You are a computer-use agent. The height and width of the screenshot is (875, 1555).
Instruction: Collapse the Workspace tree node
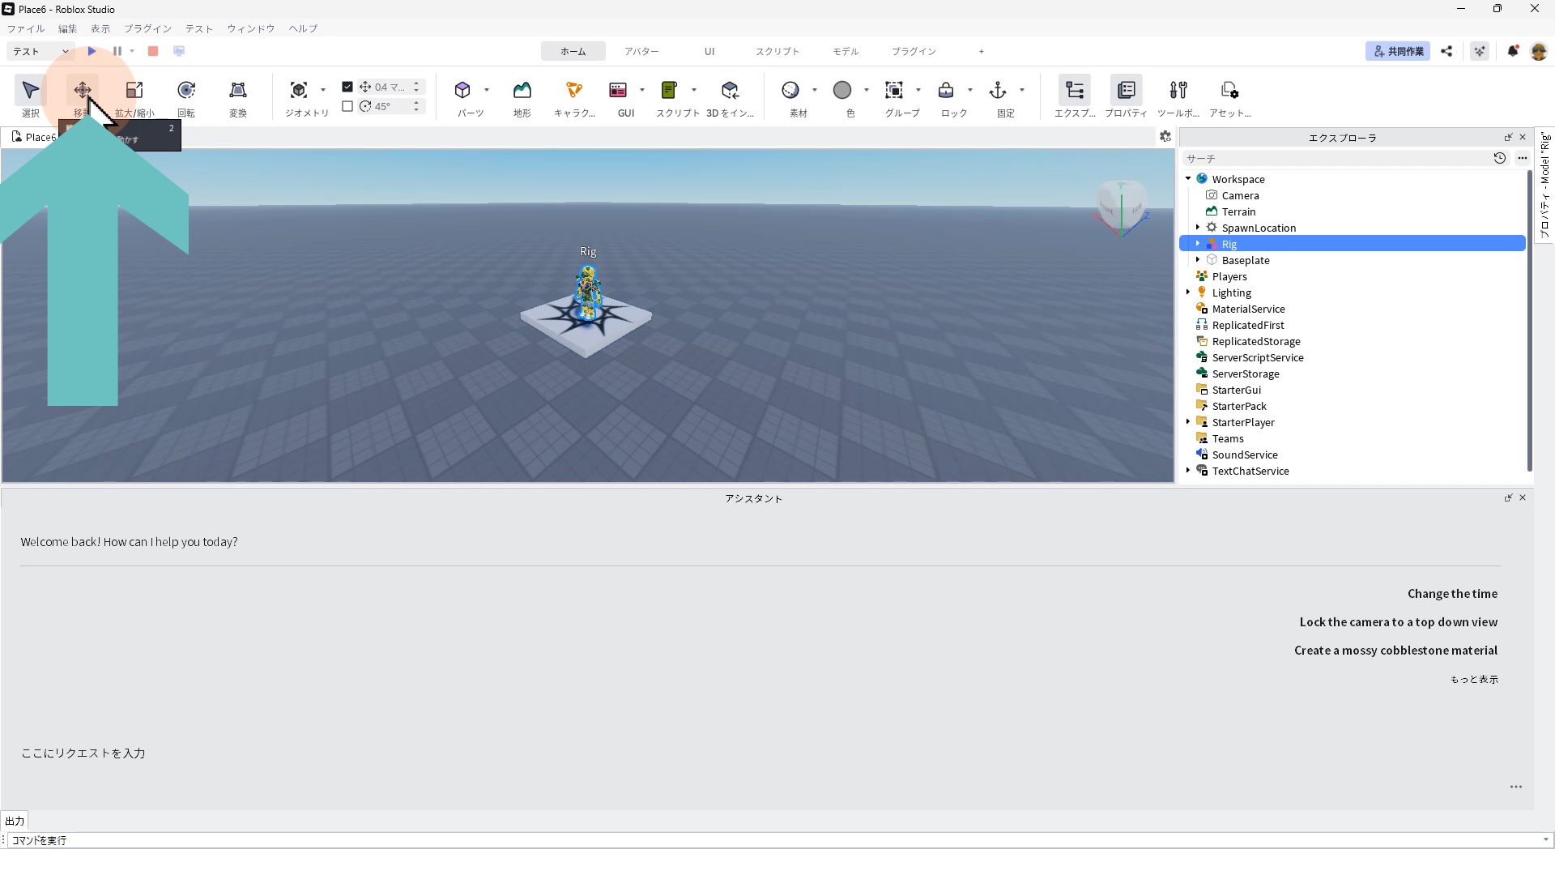click(x=1188, y=179)
